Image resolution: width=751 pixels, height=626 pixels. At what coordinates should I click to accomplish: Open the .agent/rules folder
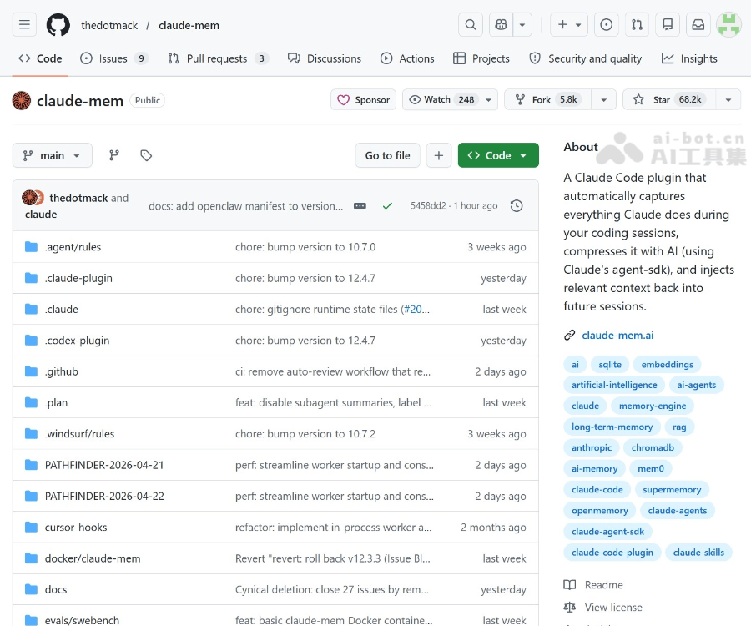pos(73,247)
